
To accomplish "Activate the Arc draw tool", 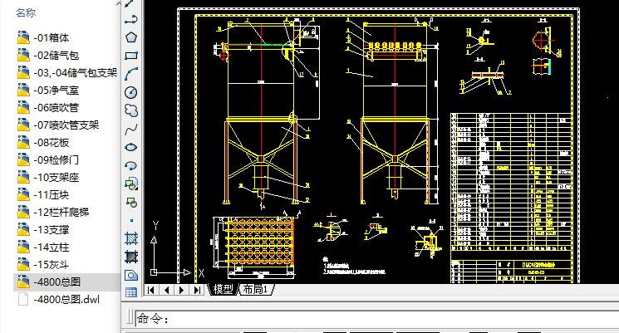I will [130, 73].
